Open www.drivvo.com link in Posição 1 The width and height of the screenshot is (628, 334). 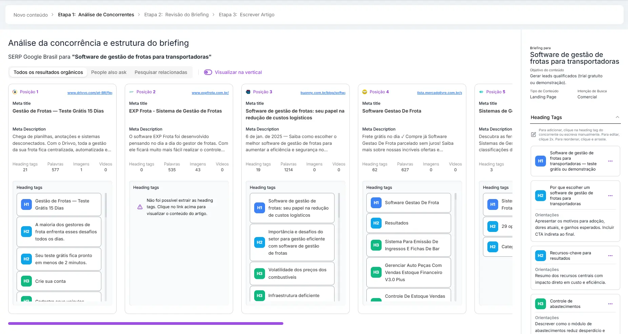90,93
